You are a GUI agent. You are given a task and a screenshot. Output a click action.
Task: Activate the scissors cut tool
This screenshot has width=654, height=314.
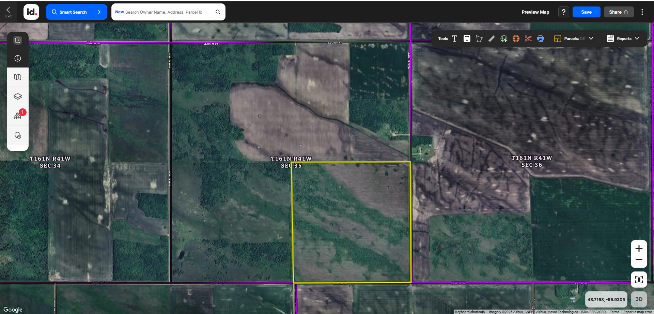528,39
